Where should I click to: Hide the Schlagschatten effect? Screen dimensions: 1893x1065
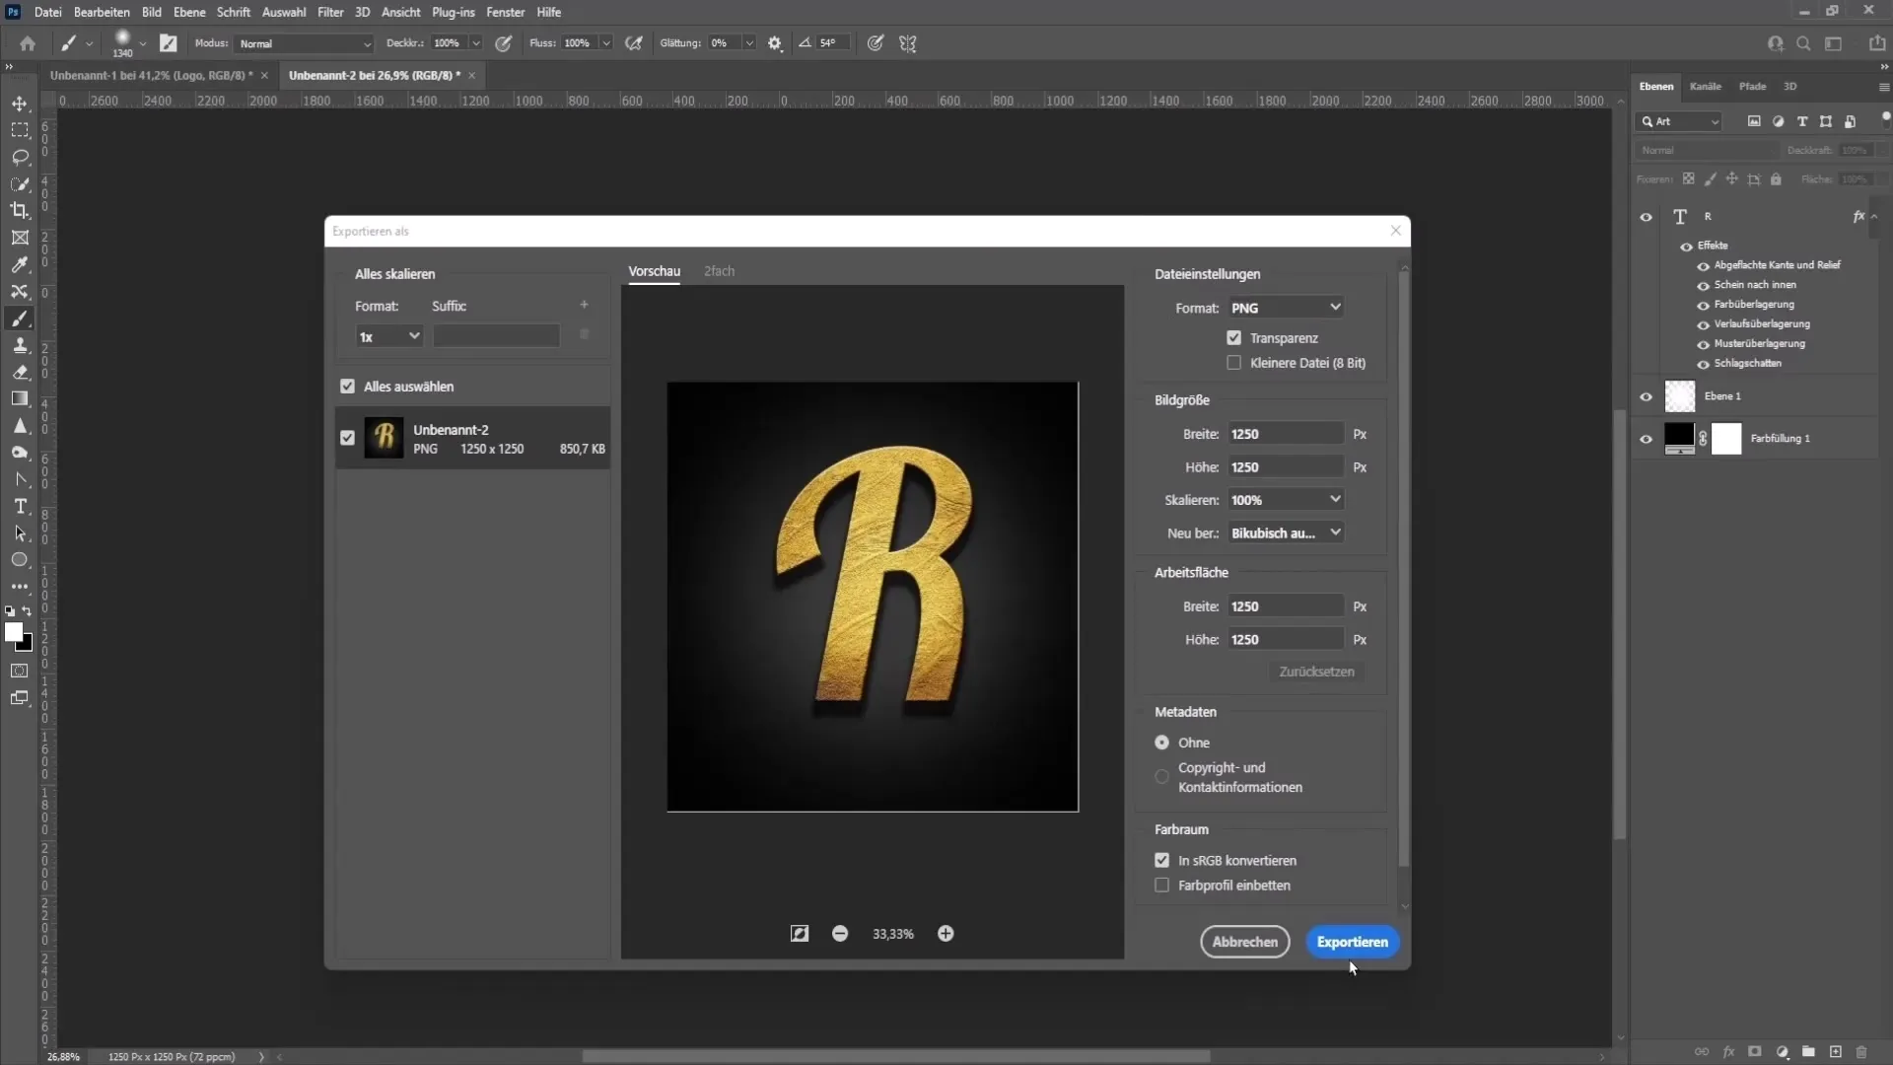(x=1703, y=364)
